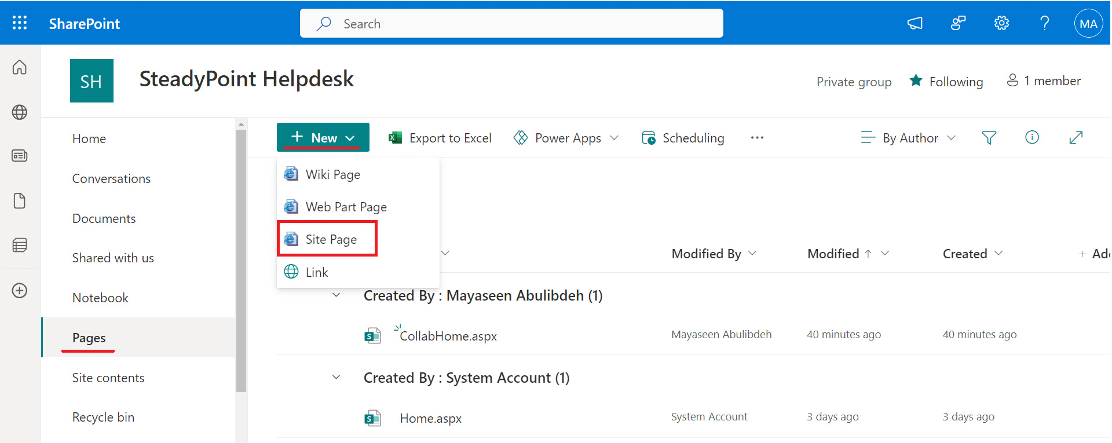Screen dimensions: 1112x443
Task: Open the filter pane funnel icon
Action: tap(989, 138)
